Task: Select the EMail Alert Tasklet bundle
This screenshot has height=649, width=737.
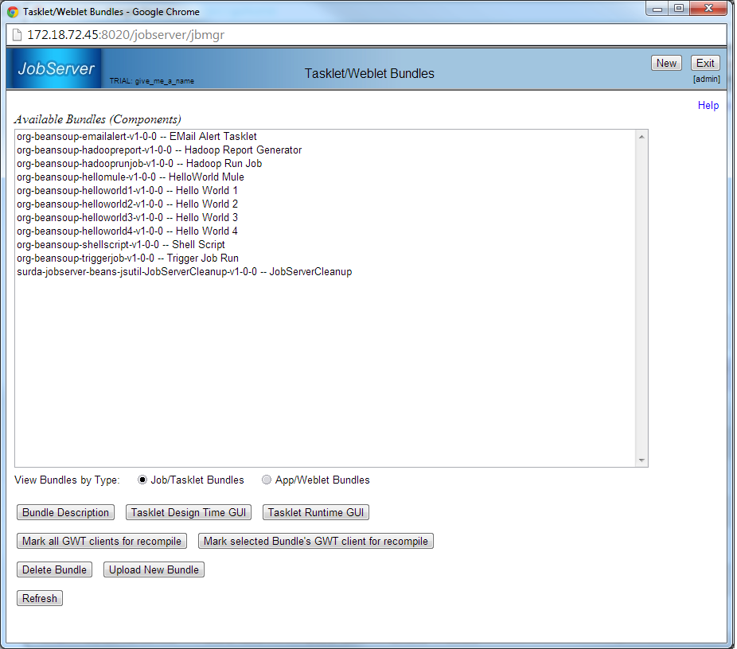Action: click(136, 137)
